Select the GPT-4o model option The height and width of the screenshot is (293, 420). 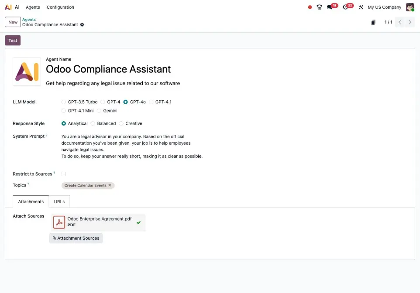pyautogui.click(x=125, y=102)
